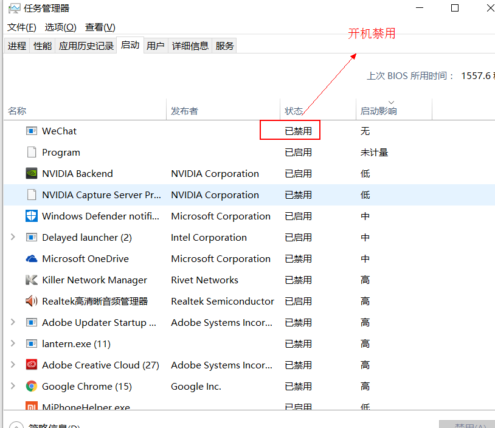Image resolution: width=495 pixels, height=428 pixels.
Task: Switch to the 应用历史记录 tab
Action: (86, 46)
